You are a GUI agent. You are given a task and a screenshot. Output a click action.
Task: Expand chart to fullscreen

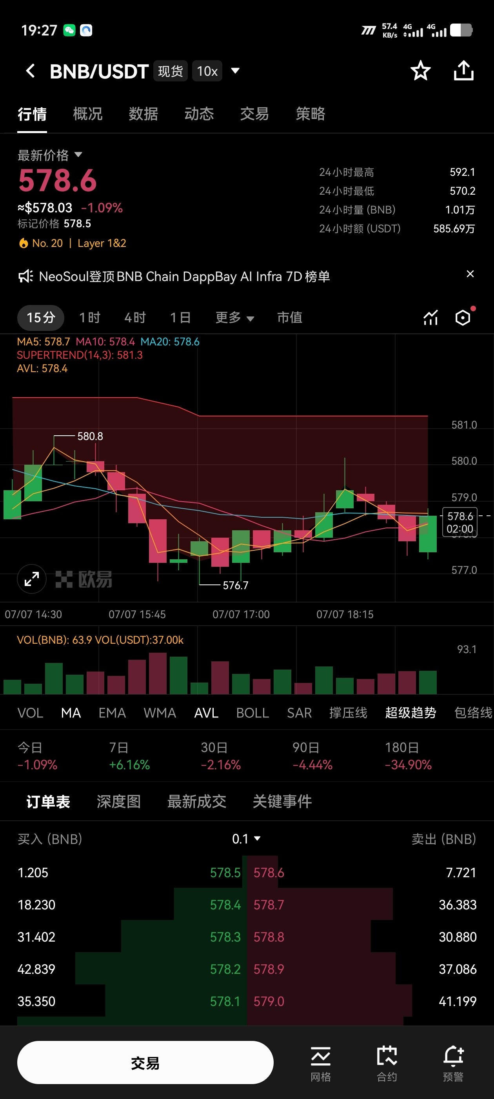[31, 579]
